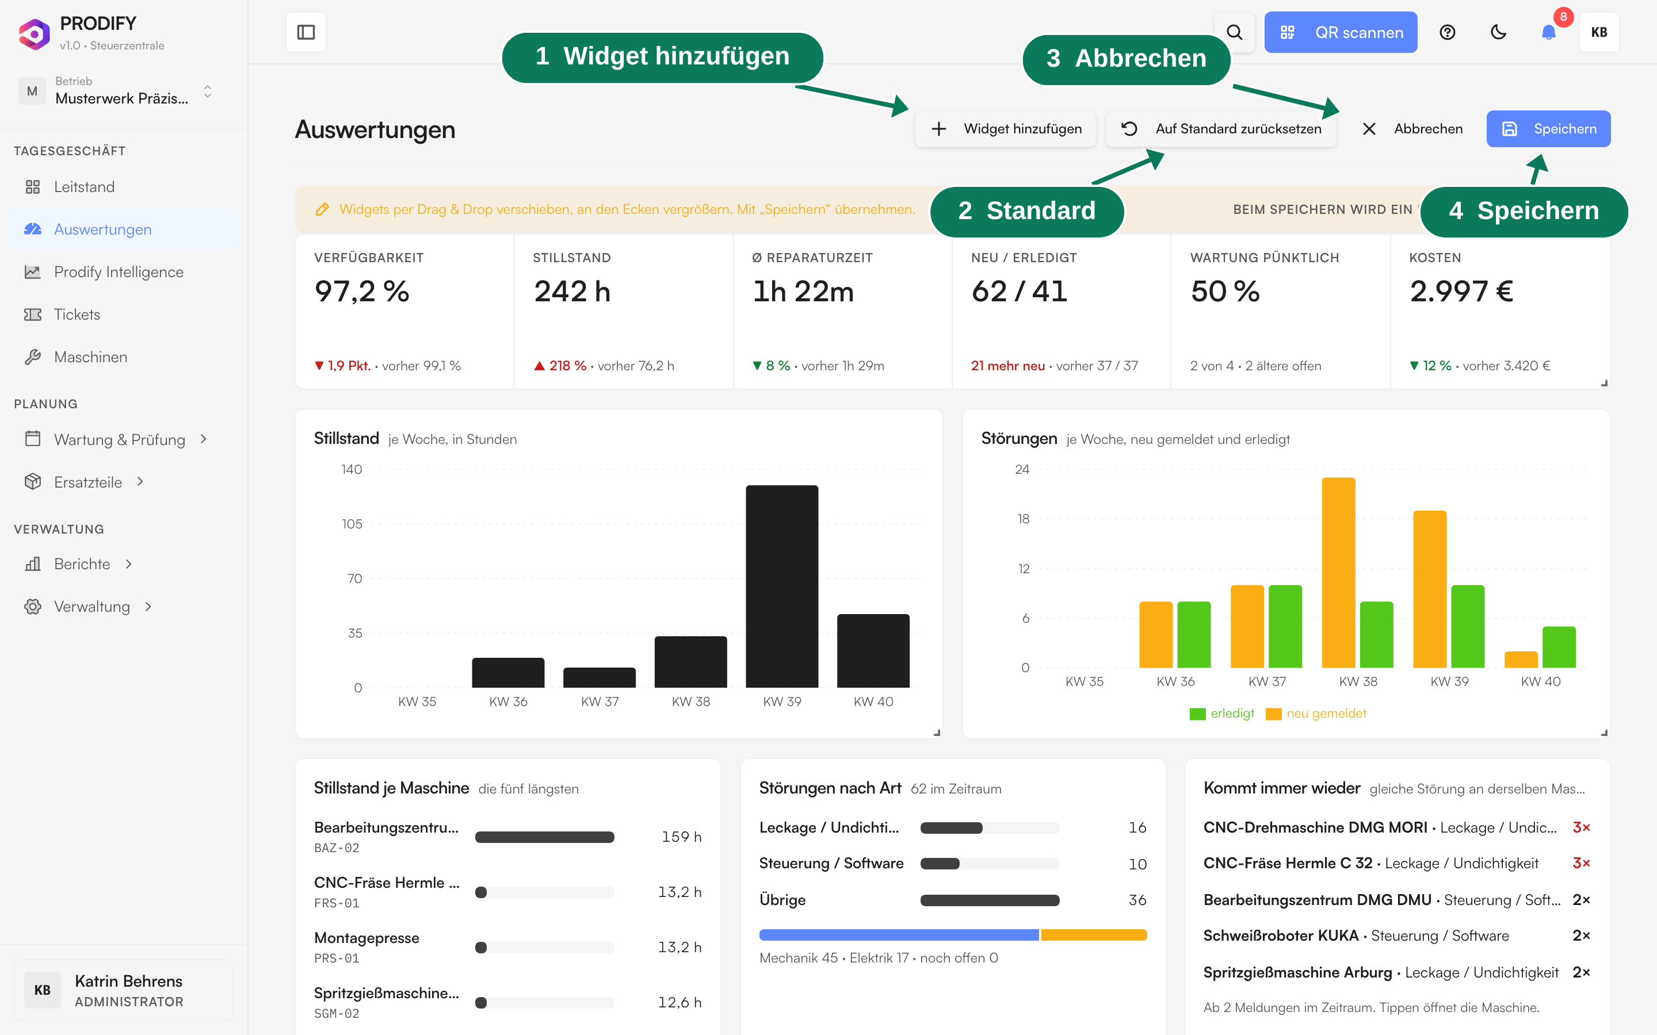Click the resize handle of Stillstand chart widget
Screen dimensions: 1657x1035
tap(937, 733)
